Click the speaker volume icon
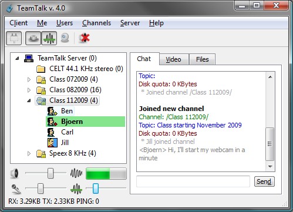 [15, 173]
